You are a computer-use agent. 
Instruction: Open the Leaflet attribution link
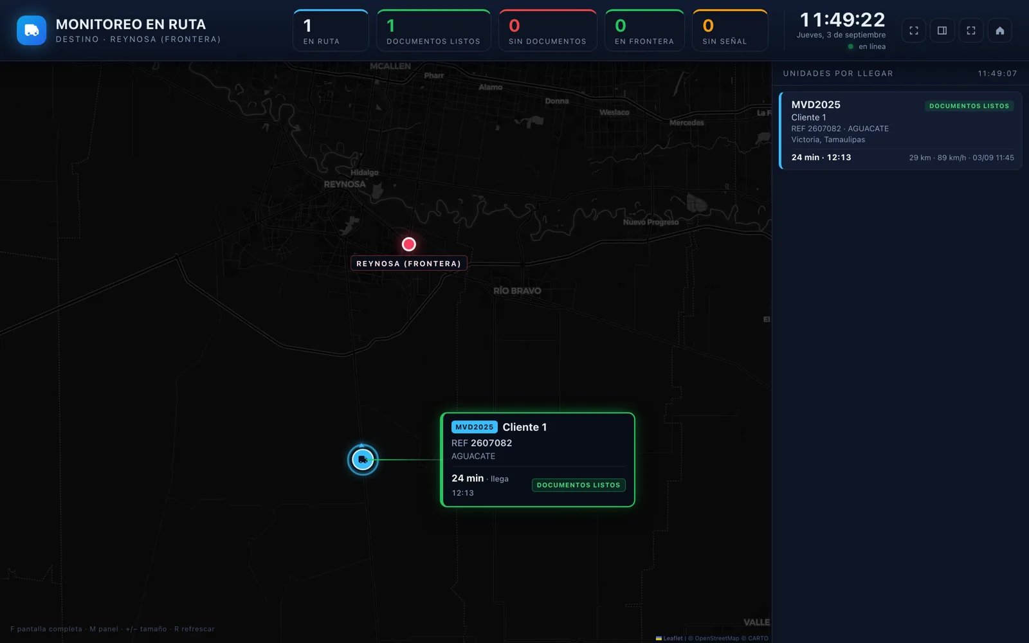point(669,638)
